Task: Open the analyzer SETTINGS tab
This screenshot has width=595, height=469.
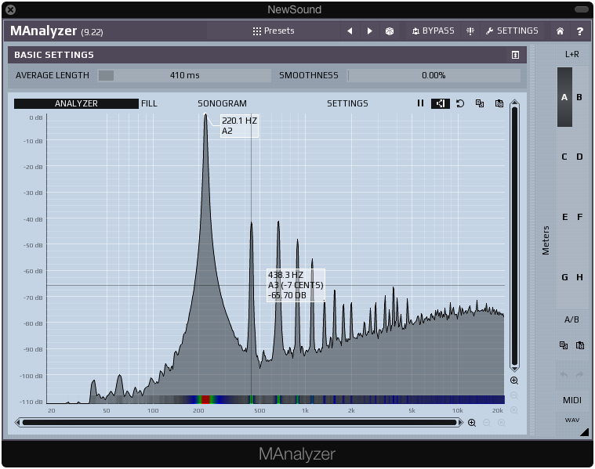Action: (347, 103)
